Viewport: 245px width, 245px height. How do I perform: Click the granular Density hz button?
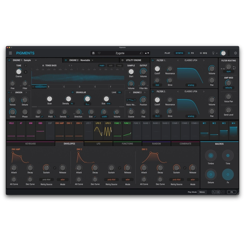click(72, 103)
